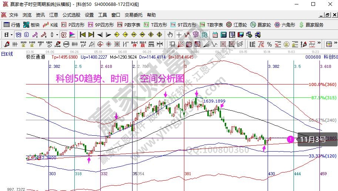Click the colored grid table icon

(329, 44)
